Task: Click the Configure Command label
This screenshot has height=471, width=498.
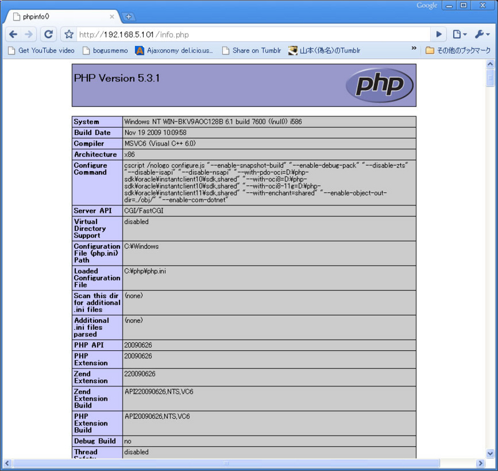Action: point(90,169)
